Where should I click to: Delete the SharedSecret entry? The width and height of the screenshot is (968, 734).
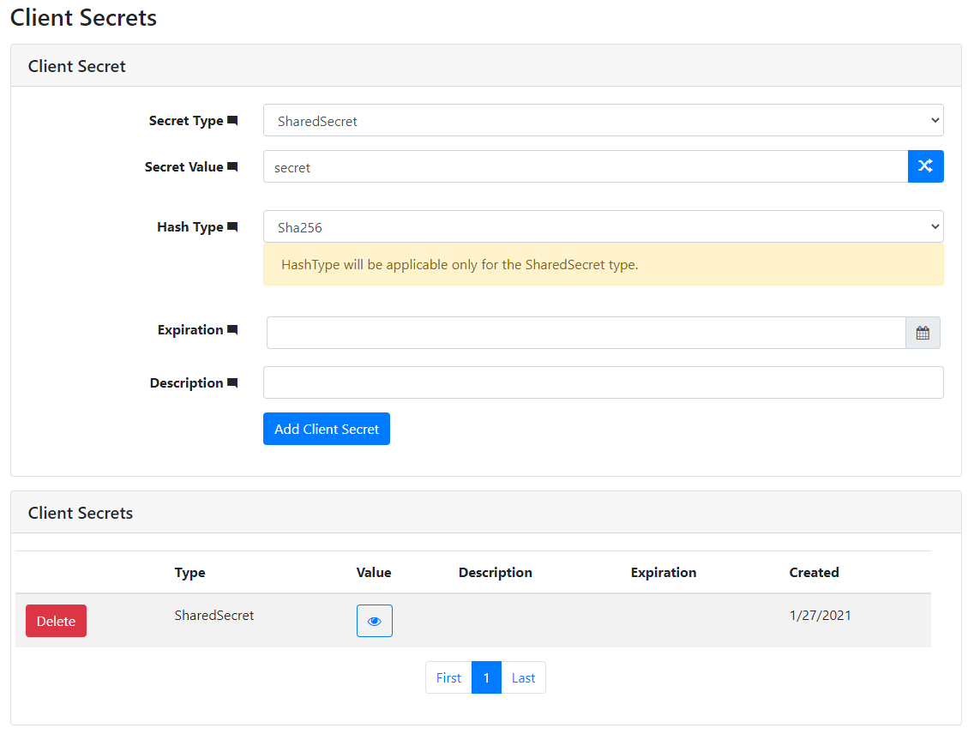point(55,621)
